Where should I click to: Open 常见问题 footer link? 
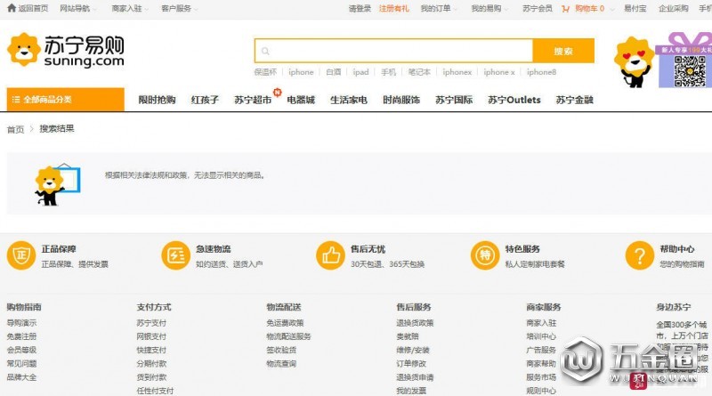(21, 364)
